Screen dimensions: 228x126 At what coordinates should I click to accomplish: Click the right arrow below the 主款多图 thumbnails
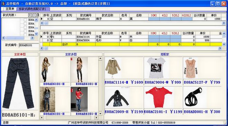coord(96,117)
